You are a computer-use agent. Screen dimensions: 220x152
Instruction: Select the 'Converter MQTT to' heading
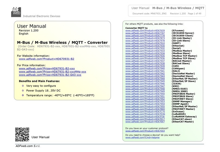136,28
